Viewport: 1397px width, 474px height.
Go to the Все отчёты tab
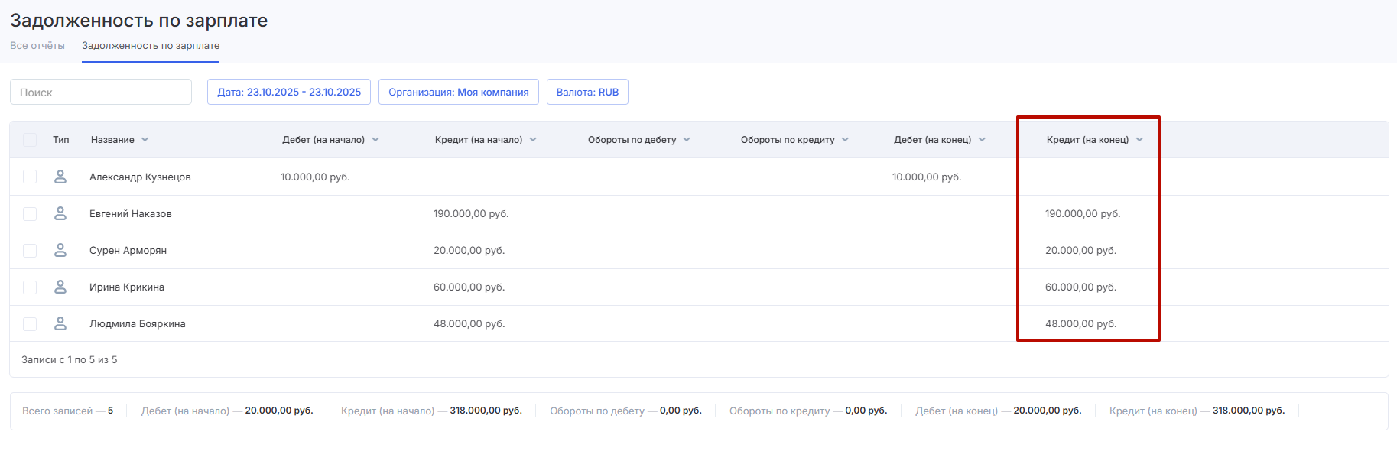click(x=37, y=46)
